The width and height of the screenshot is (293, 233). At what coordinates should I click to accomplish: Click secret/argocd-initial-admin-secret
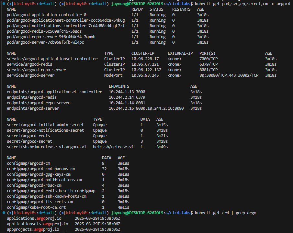pyautogui.click(x=45, y=125)
